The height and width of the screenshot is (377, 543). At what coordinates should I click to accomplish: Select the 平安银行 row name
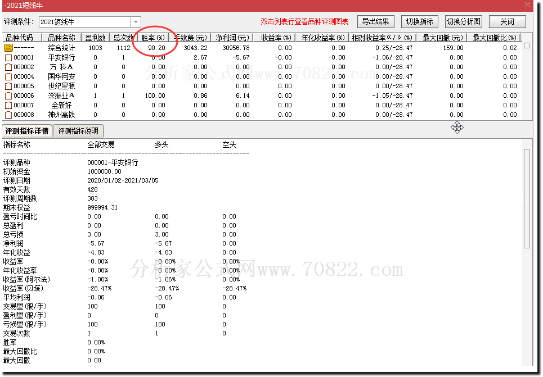pos(61,57)
